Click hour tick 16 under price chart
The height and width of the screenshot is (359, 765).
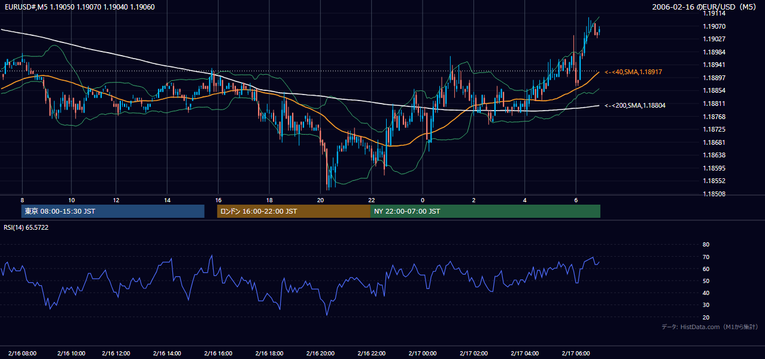[218, 200]
